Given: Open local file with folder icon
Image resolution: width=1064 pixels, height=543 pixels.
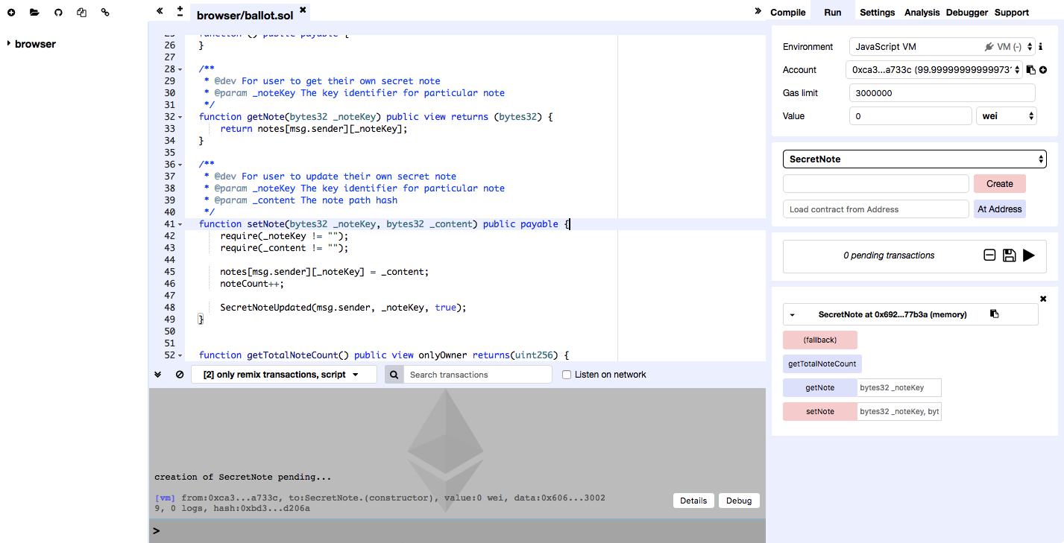Looking at the screenshot, I should pos(34,12).
